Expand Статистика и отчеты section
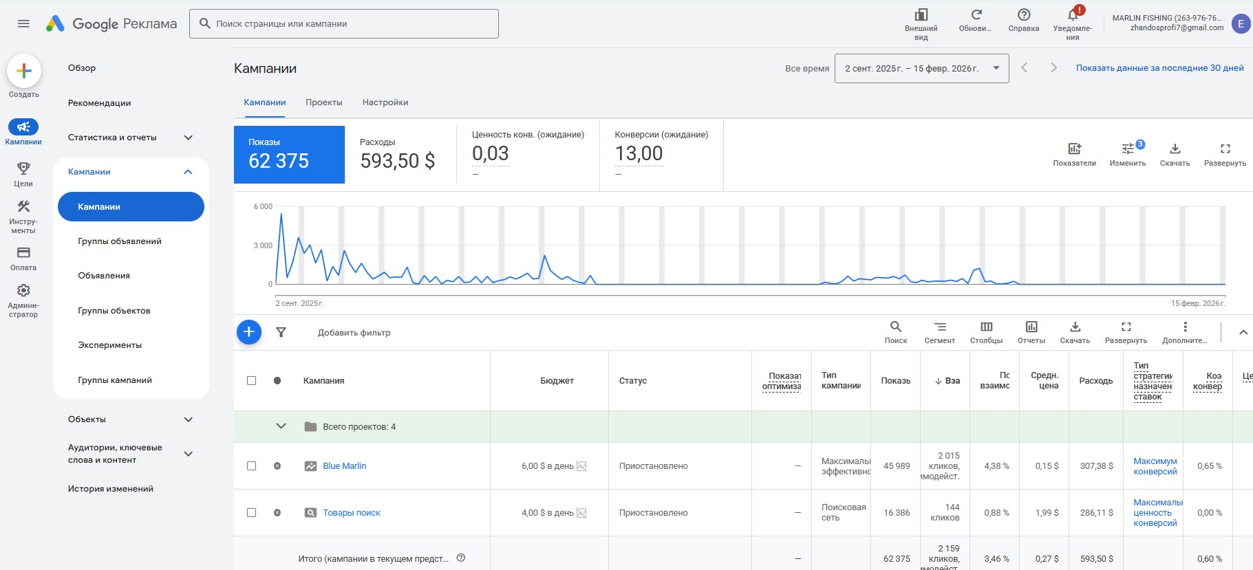 188,138
